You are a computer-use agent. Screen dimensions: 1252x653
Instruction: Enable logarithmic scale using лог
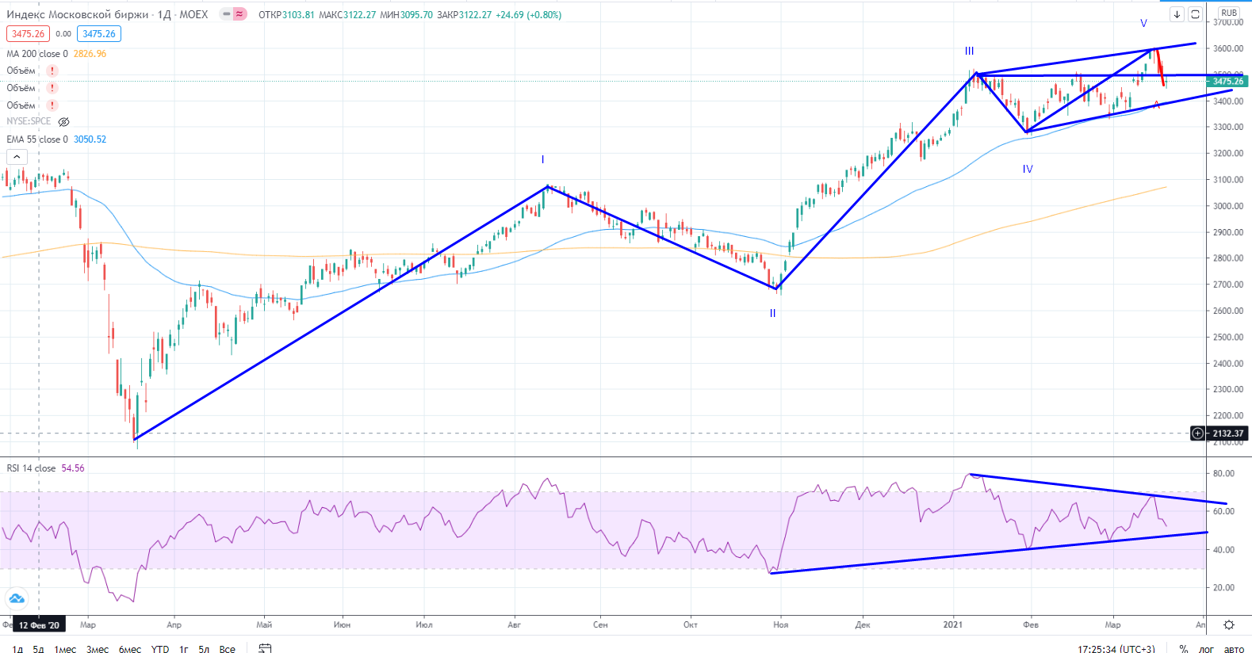pyautogui.click(x=1205, y=649)
